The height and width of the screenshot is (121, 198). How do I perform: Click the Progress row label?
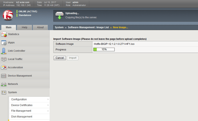click(x=61, y=50)
